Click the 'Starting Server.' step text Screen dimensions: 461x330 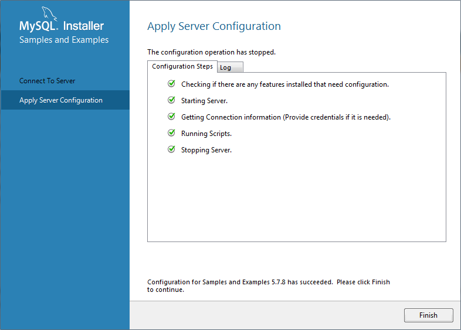pos(204,101)
